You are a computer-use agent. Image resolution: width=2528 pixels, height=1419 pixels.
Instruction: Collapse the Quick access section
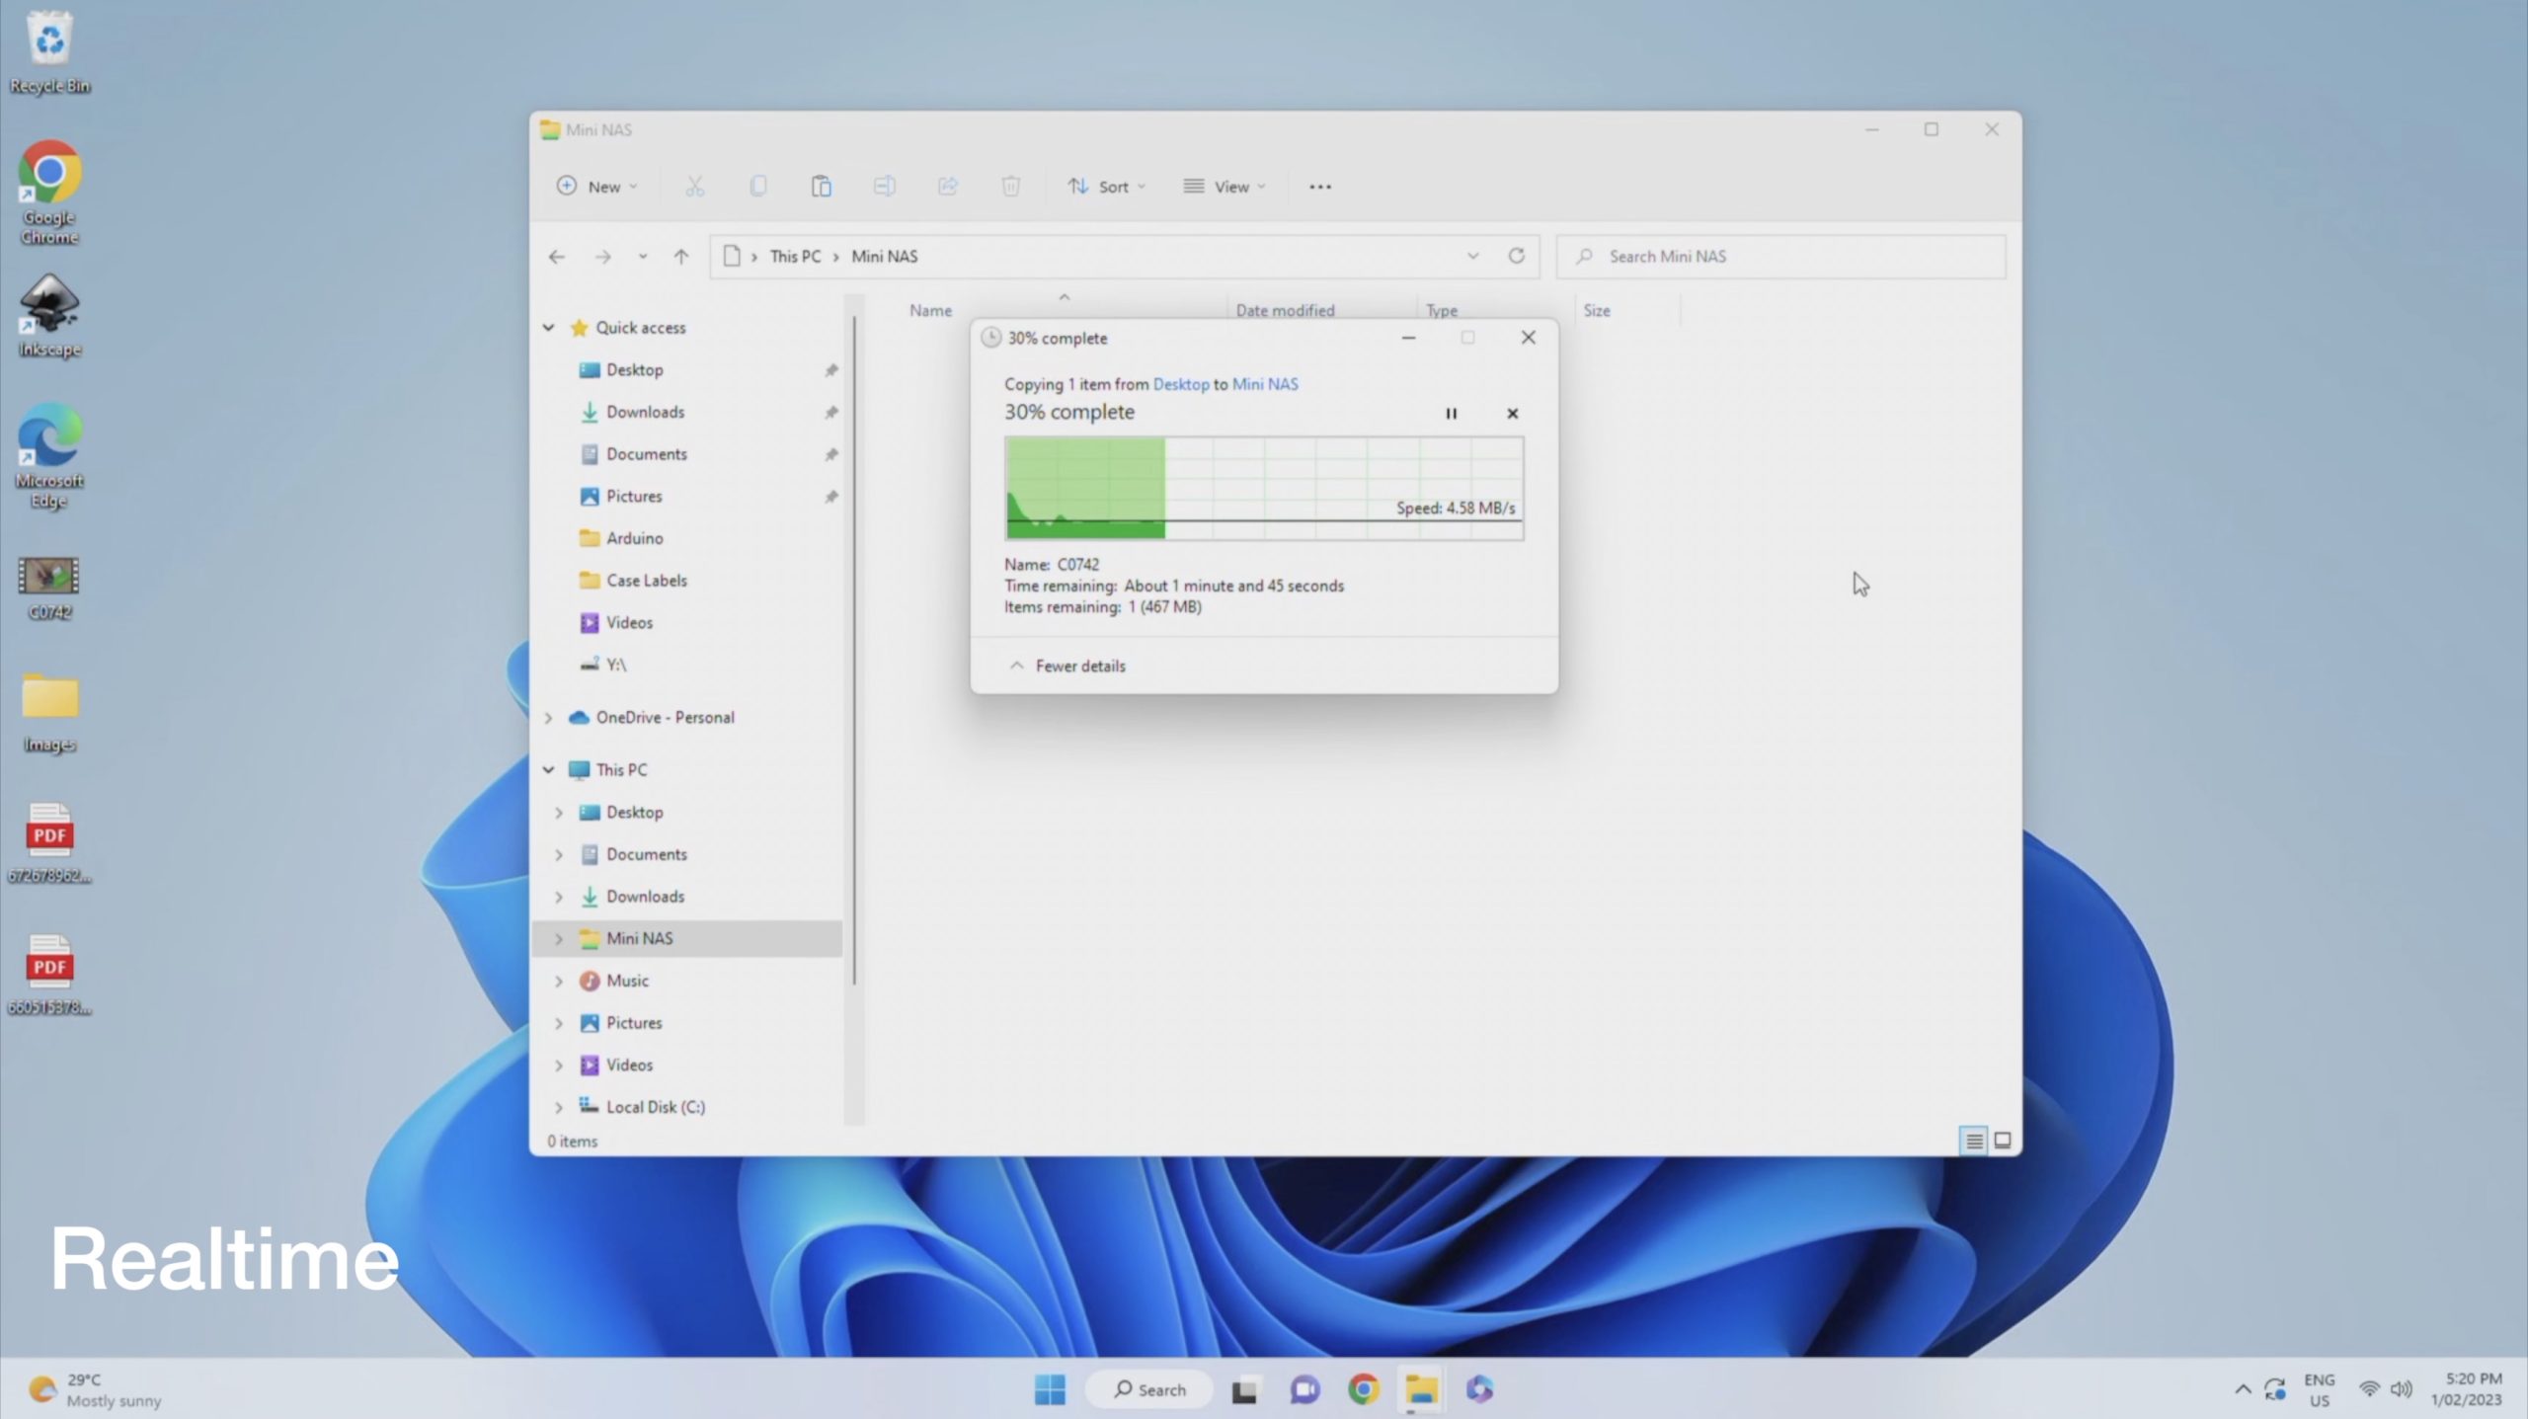[x=550, y=327]
